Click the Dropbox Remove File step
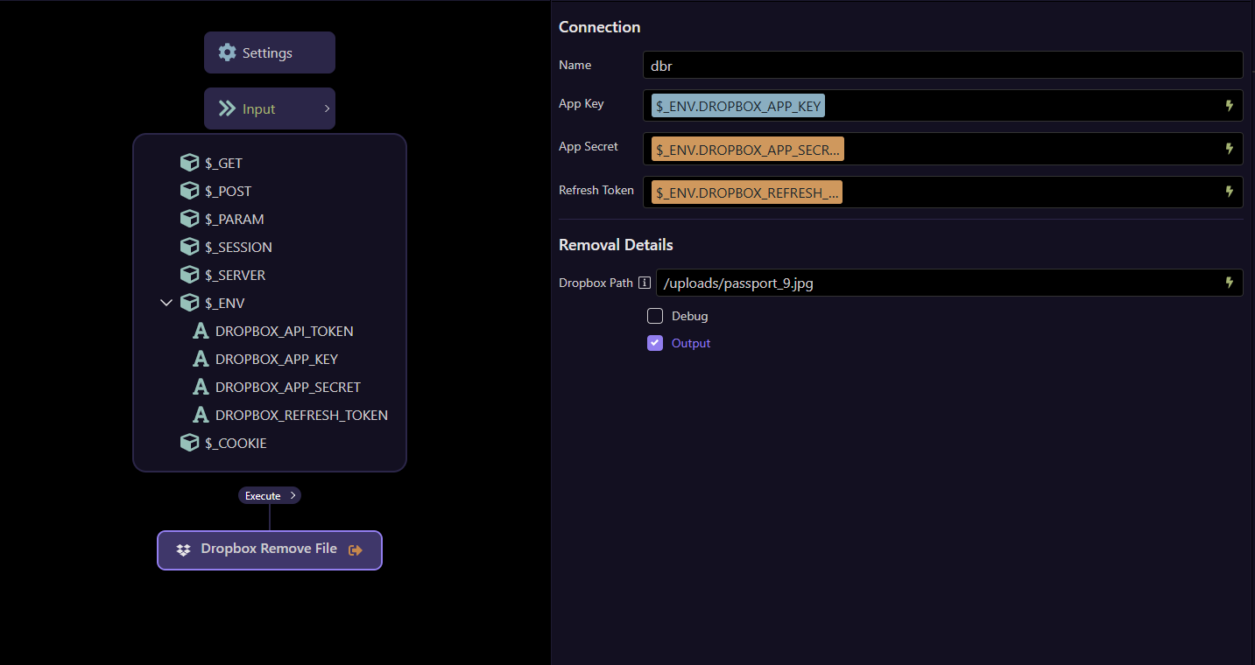The width and height of the screenshot is (1255, 665). point(268,549)
